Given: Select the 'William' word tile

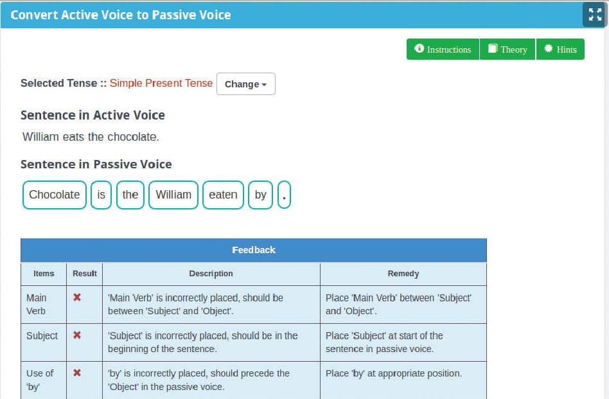Looking at the screenshot, I should coord(173,195).
